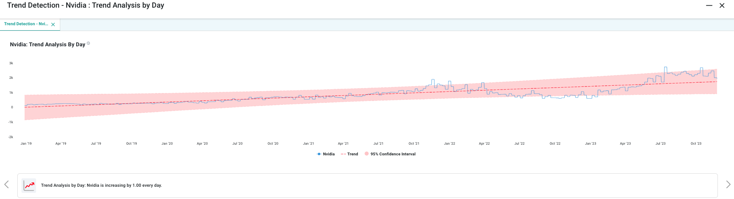The image size is (734, 199).
Task: Click the 'Nvidia is increasing by 1.00' insight text
Action: [101, 186]
